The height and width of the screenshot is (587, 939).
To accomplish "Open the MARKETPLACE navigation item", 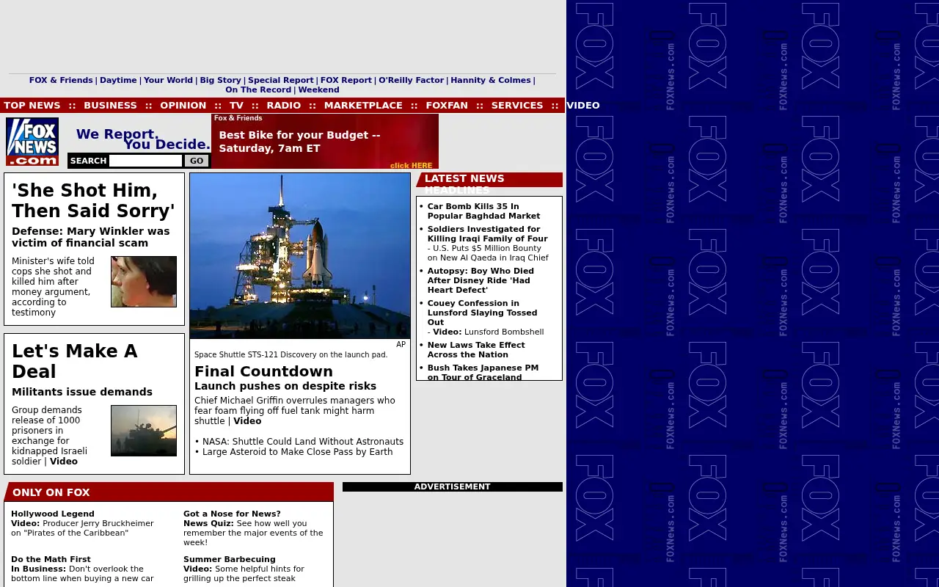I will (363, 106).
